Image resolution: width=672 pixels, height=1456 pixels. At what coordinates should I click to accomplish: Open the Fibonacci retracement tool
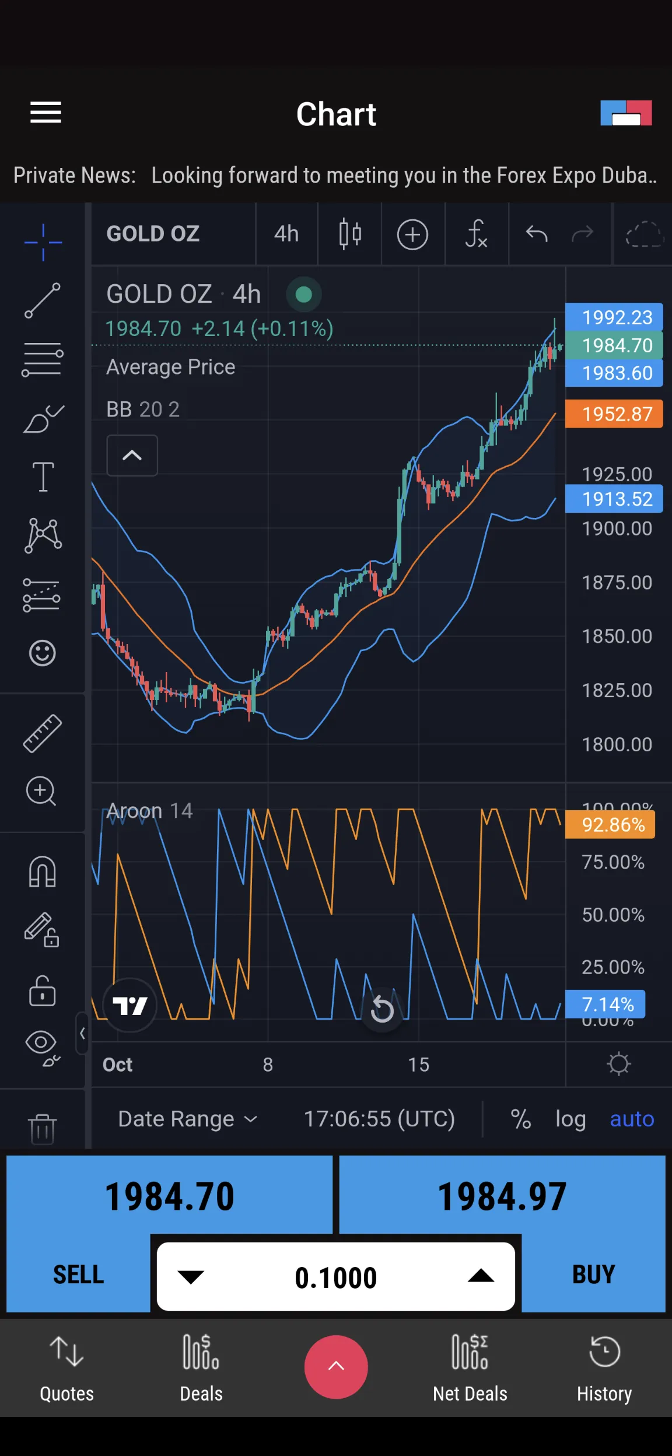tap(43, 359)
